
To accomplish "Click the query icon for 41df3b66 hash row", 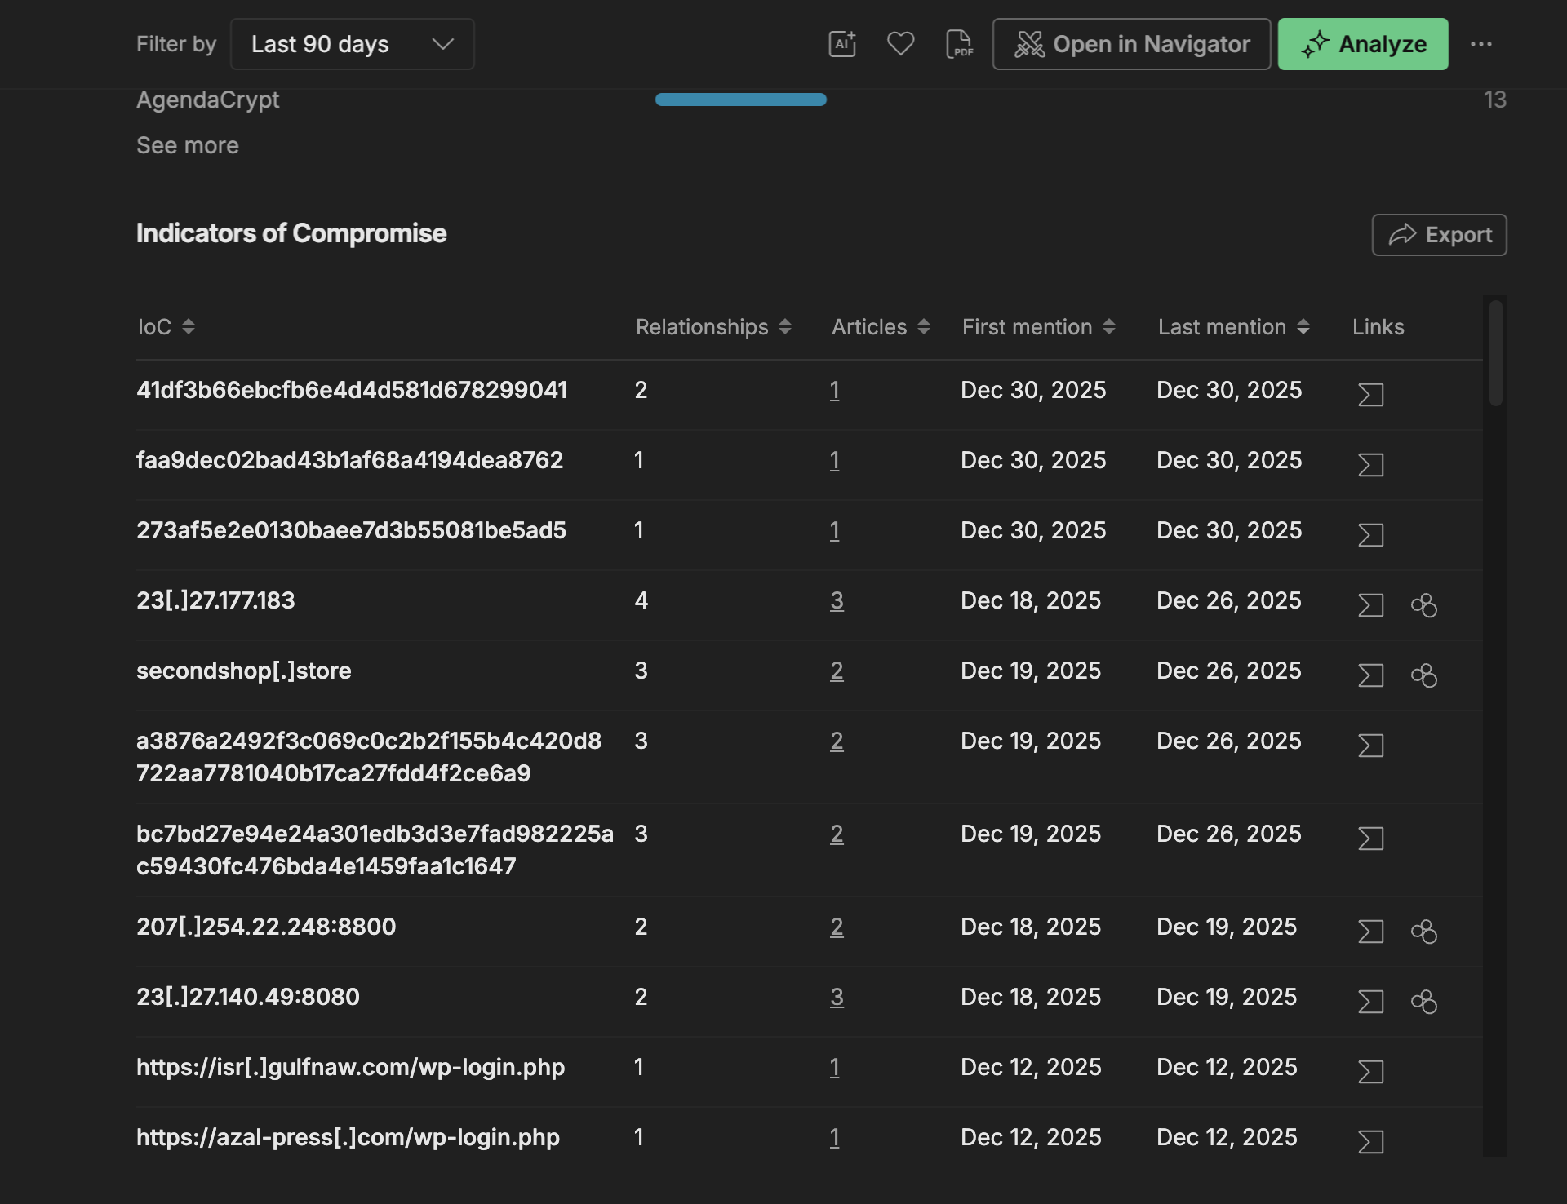I will point(1370,395).
